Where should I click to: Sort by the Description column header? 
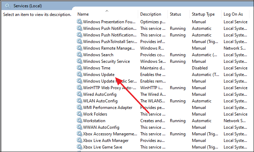point(151,14)
